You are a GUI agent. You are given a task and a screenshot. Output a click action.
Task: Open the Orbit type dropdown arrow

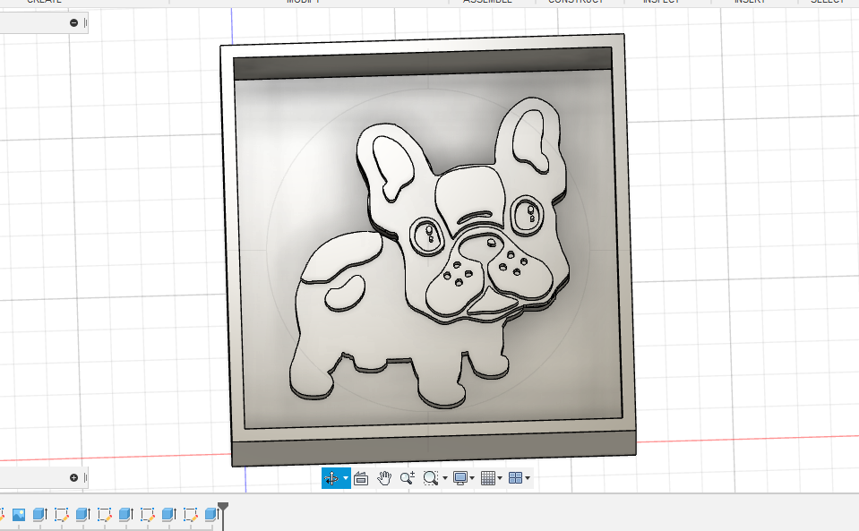346,478
